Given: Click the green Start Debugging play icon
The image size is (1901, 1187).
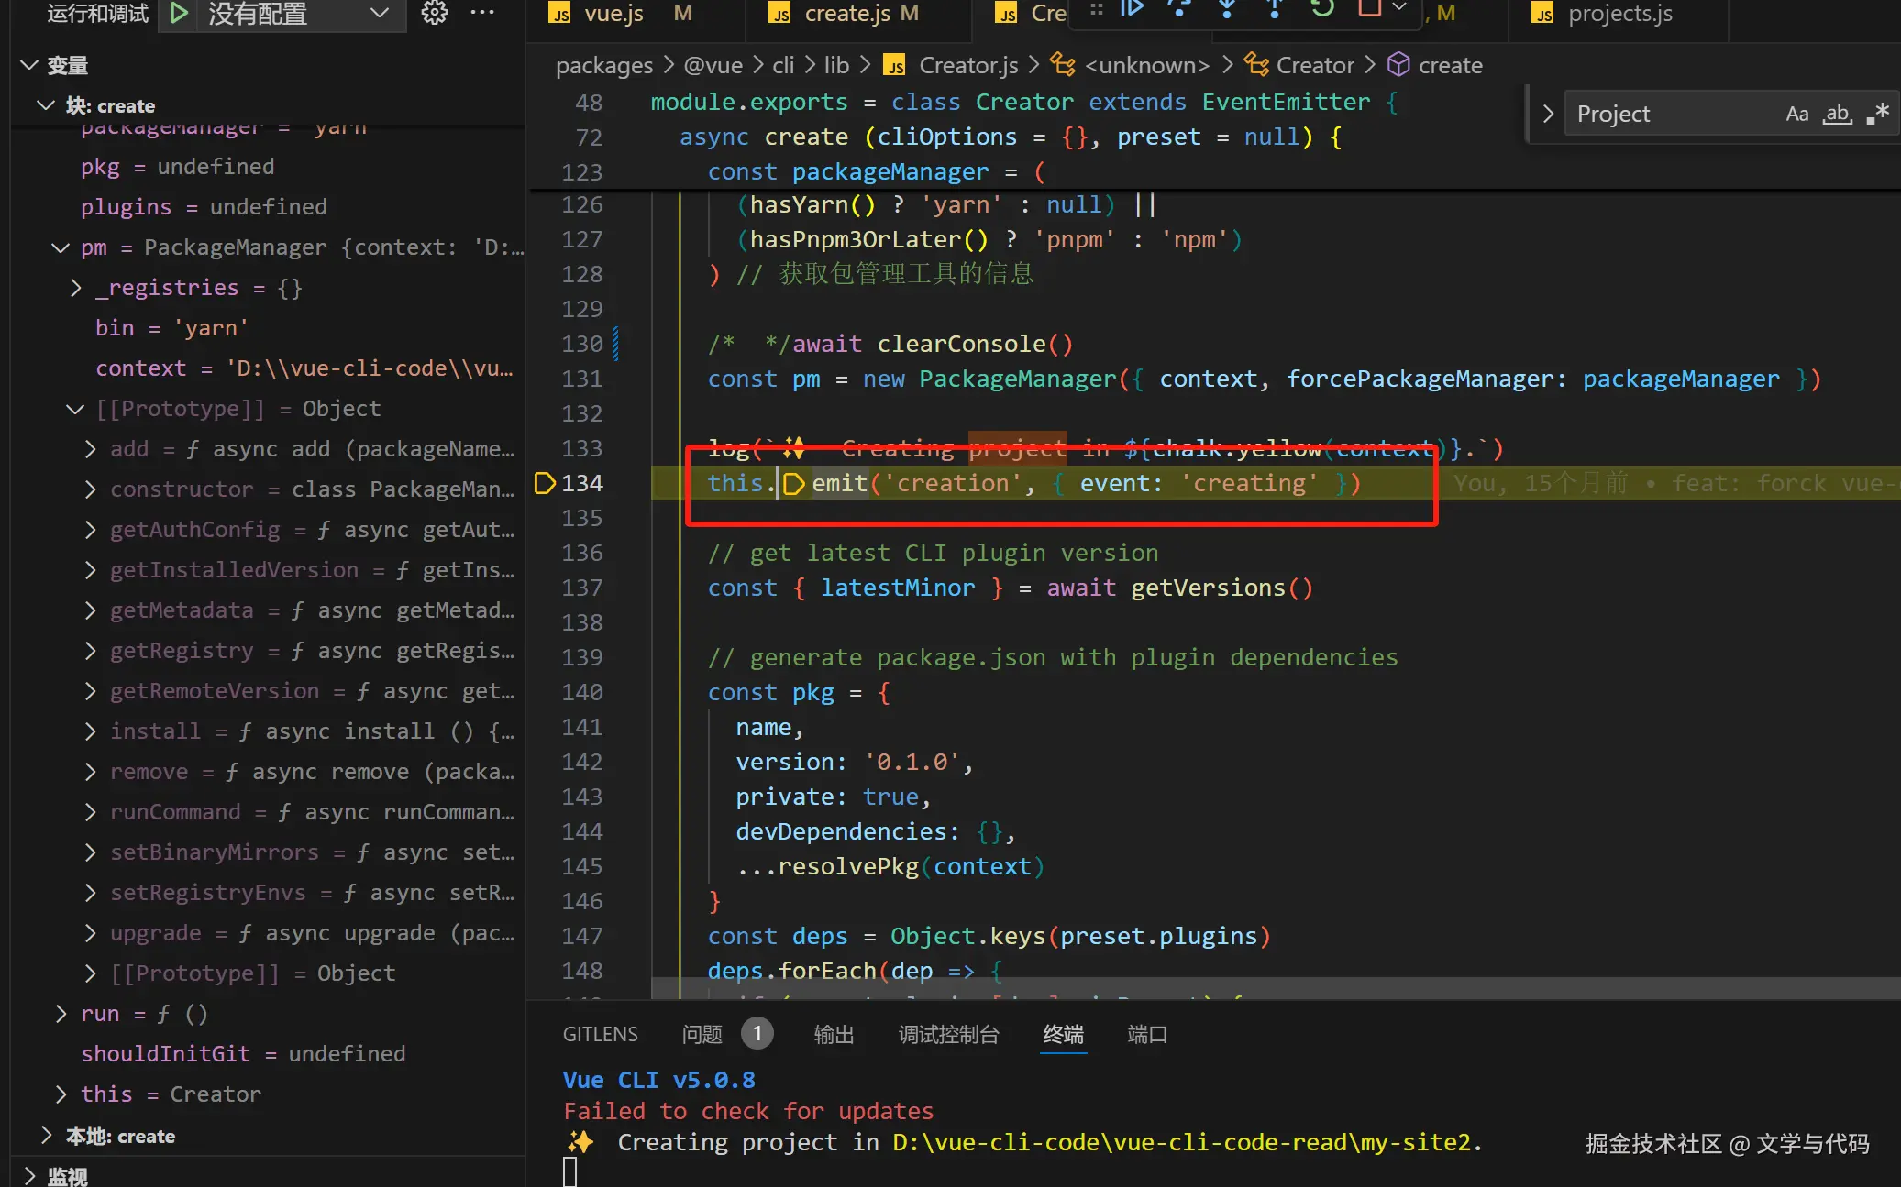Looking at the screenshot, I should tap(180, 13).
